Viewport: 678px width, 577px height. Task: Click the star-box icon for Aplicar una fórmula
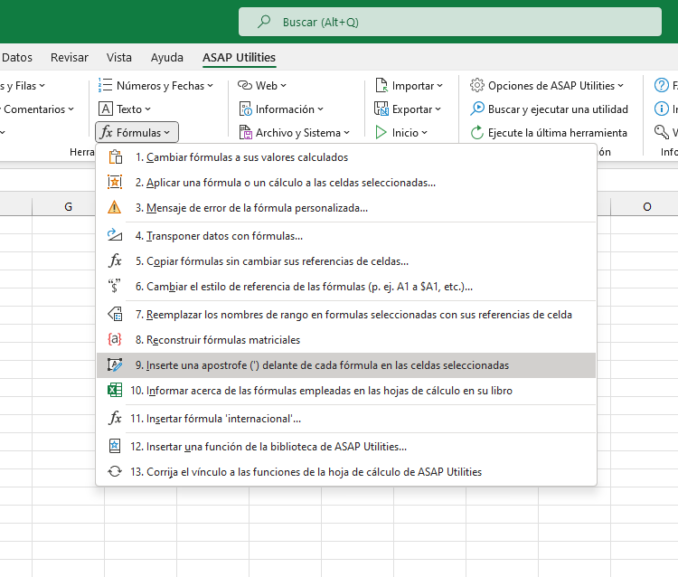115,182
